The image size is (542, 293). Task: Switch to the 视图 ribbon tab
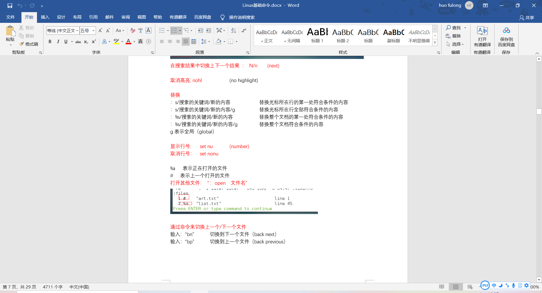(141, 17)
